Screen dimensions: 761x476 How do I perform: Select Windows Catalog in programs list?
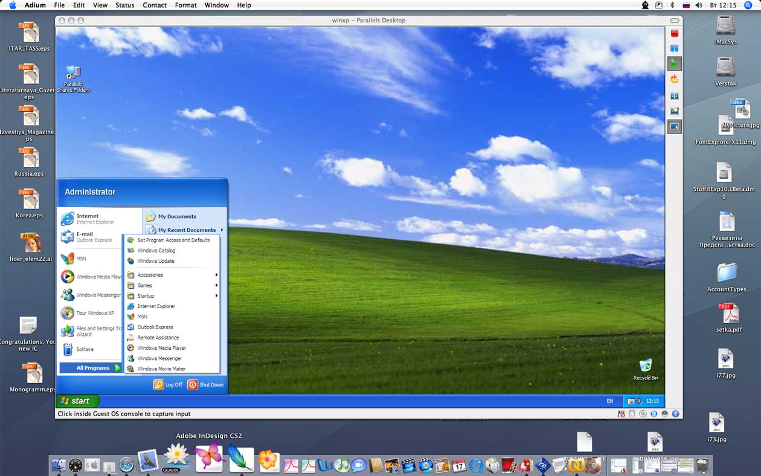[x=172, y=250]
